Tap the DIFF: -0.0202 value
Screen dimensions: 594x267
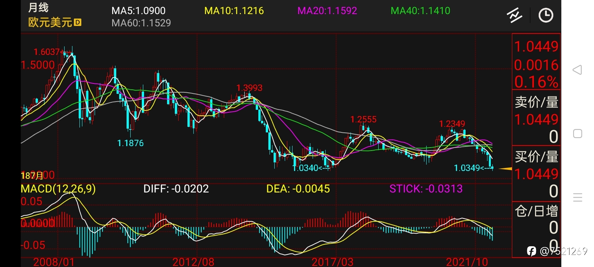176,189
